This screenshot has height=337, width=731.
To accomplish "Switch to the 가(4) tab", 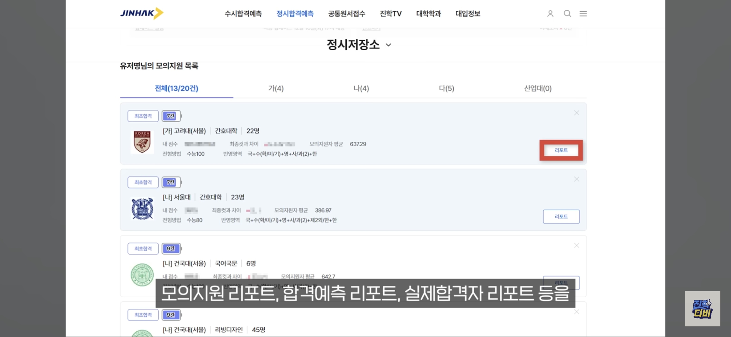I will 276,89.
